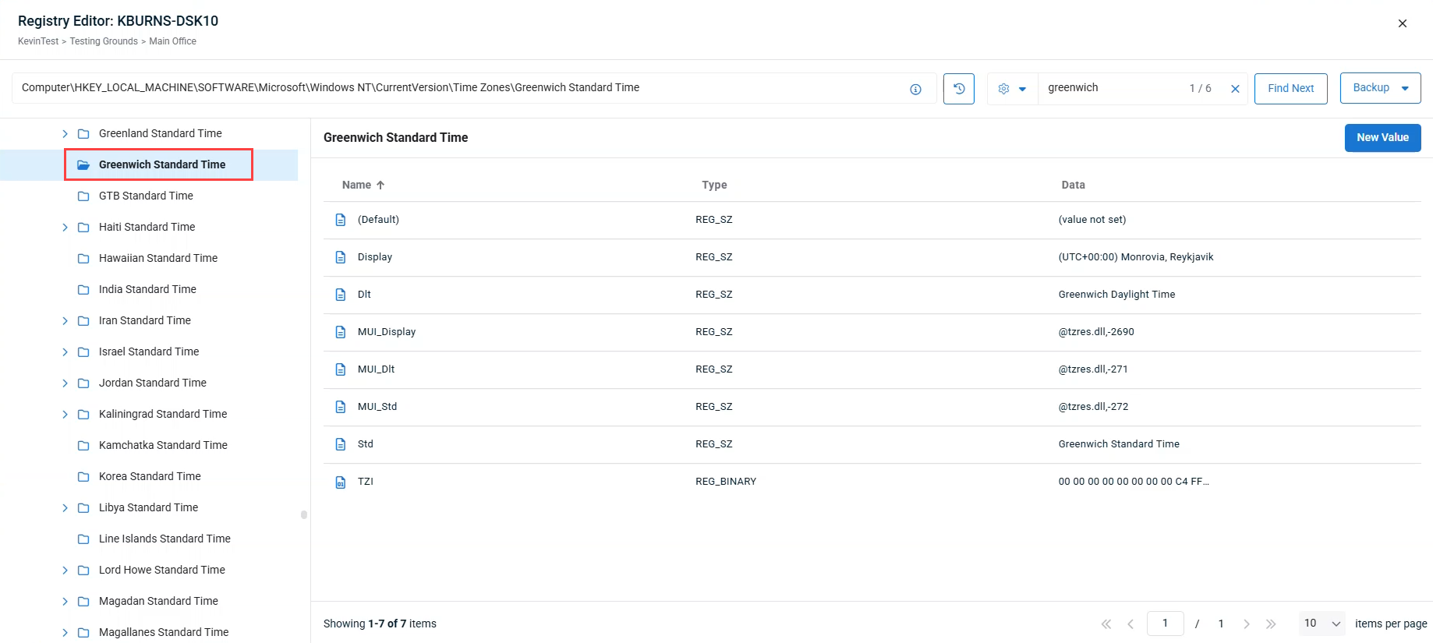Image resolution: width=1433 pixels, height=643 pixels.
Task: Open the search settings gear dropdown
Action: pyautogui.click(x=1012, y=89)
